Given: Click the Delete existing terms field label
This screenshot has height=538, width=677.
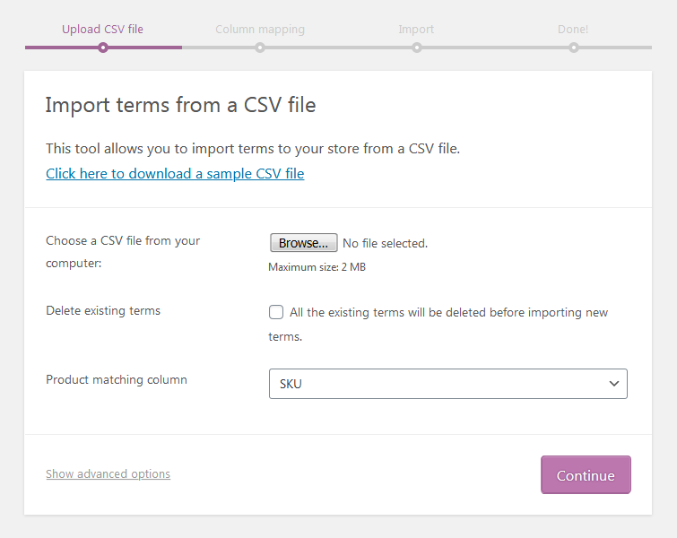Looking at the screenshot, I should 103,311.
